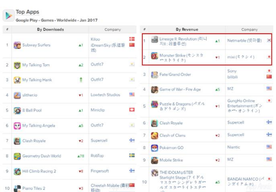
Task: Click the Top Apps heading
Action: (x=28, y=12)
